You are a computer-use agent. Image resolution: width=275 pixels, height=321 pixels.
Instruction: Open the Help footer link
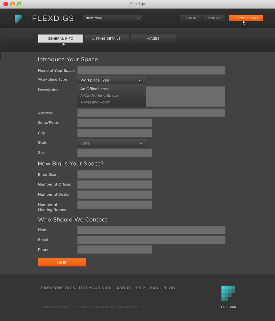click(140, 288)
